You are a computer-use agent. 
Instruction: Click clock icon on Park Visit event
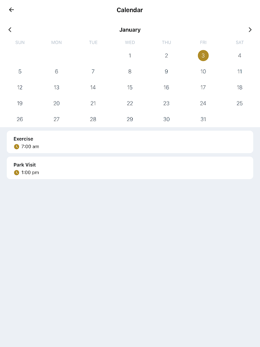tap(16, 173)
